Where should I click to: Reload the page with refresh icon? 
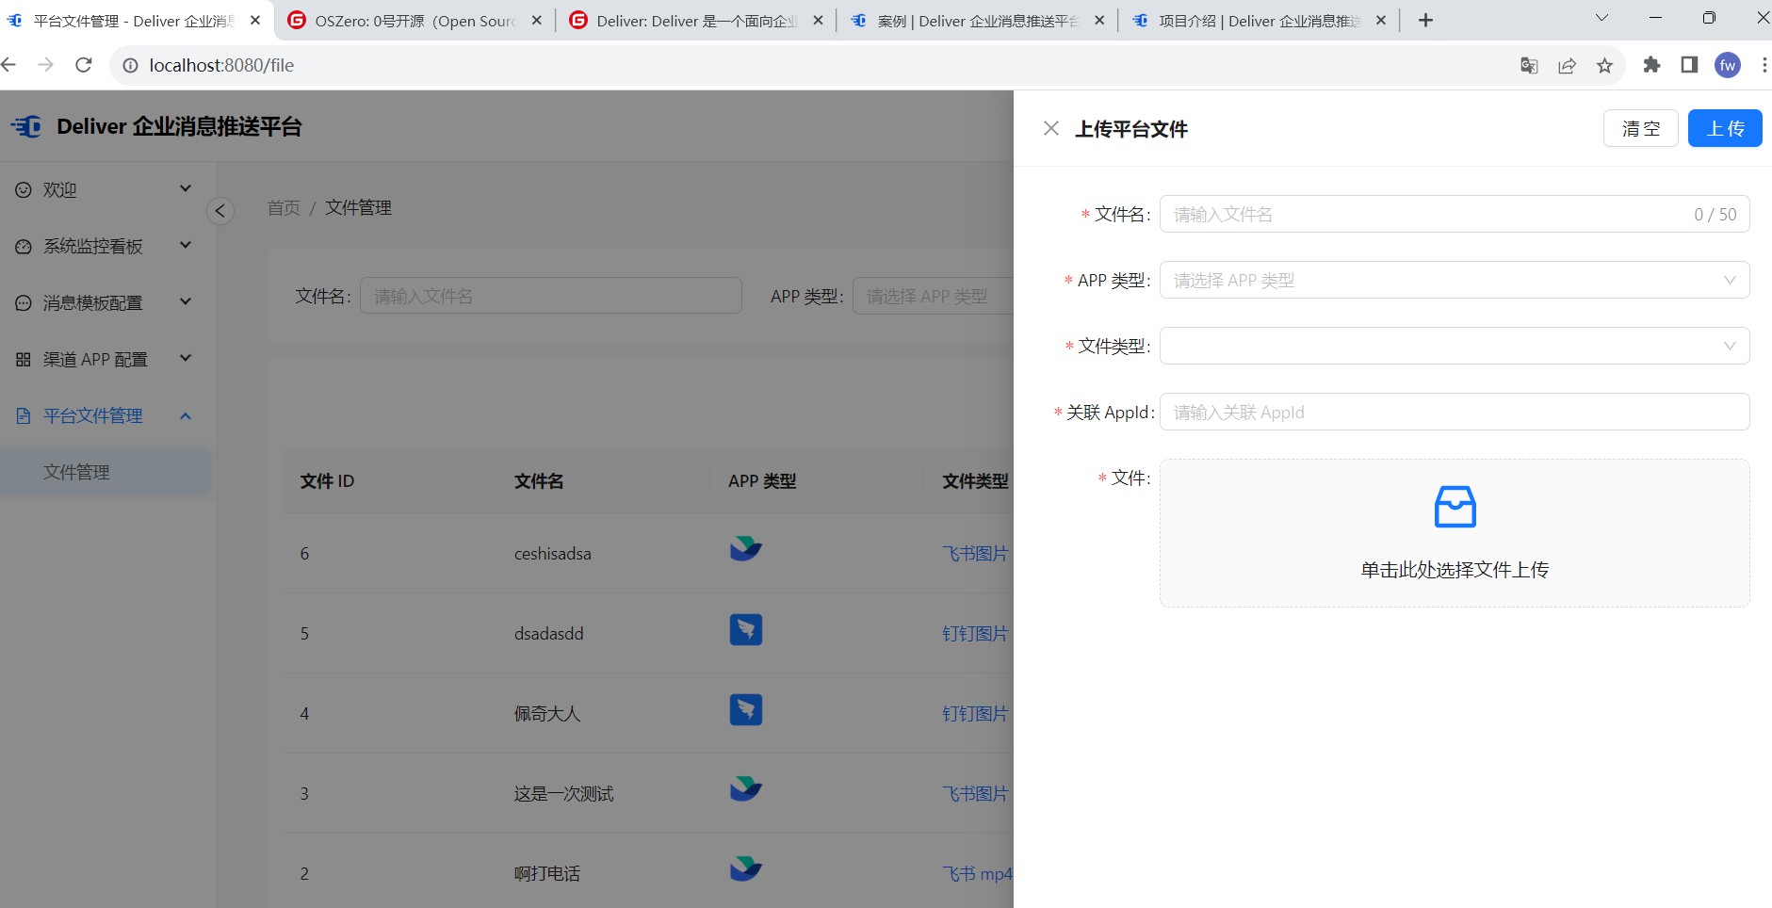point(83,64)
